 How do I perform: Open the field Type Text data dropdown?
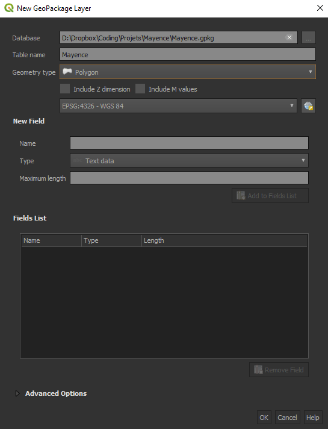point(189,161)
